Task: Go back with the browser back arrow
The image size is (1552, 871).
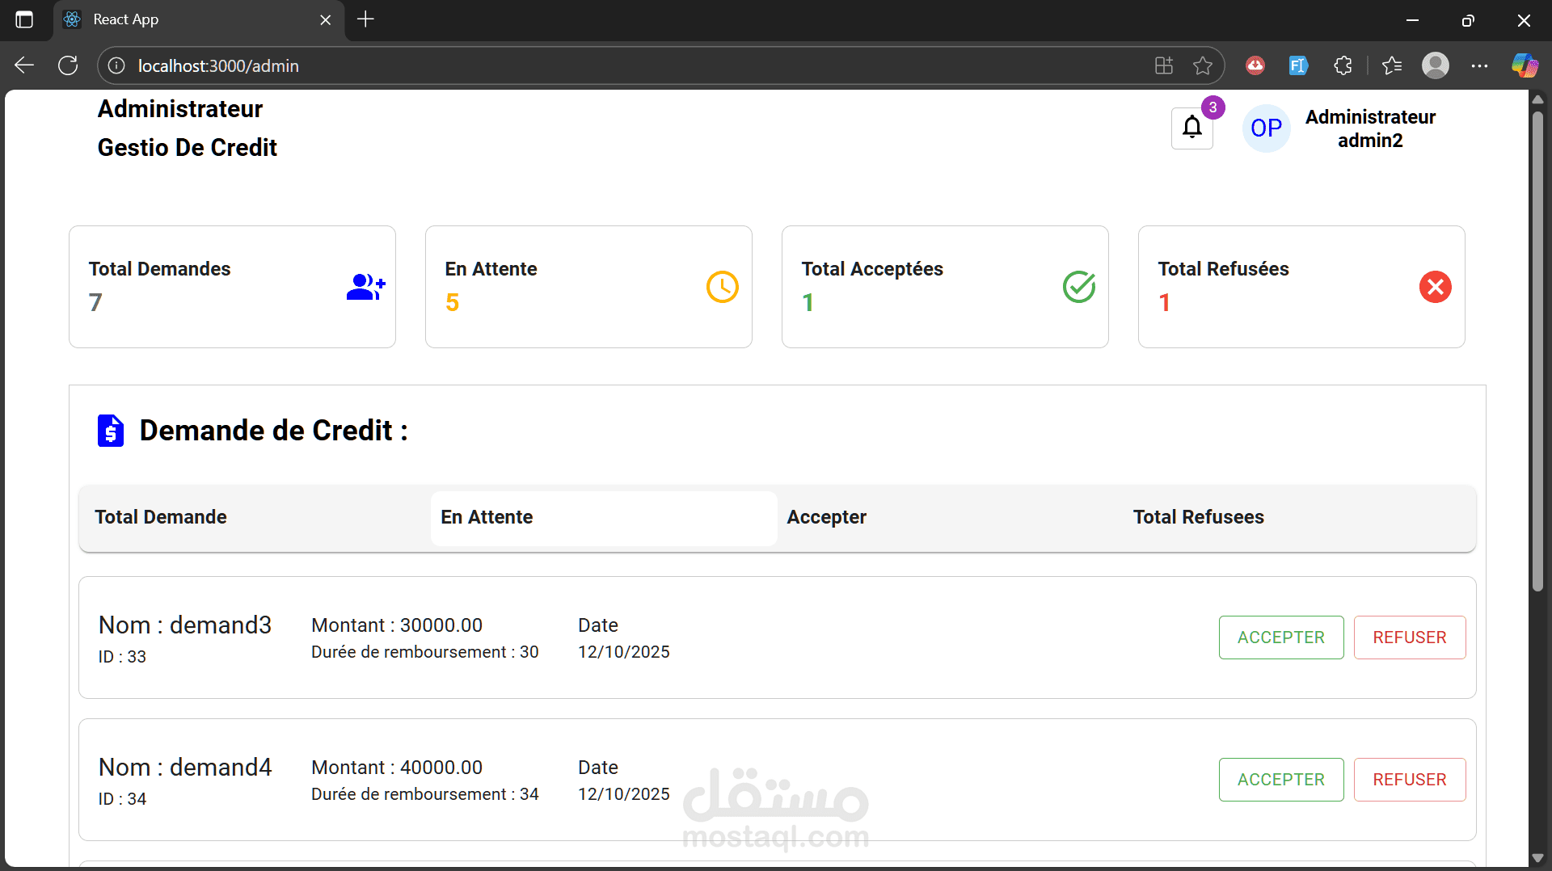Action: tap(24, 65)
